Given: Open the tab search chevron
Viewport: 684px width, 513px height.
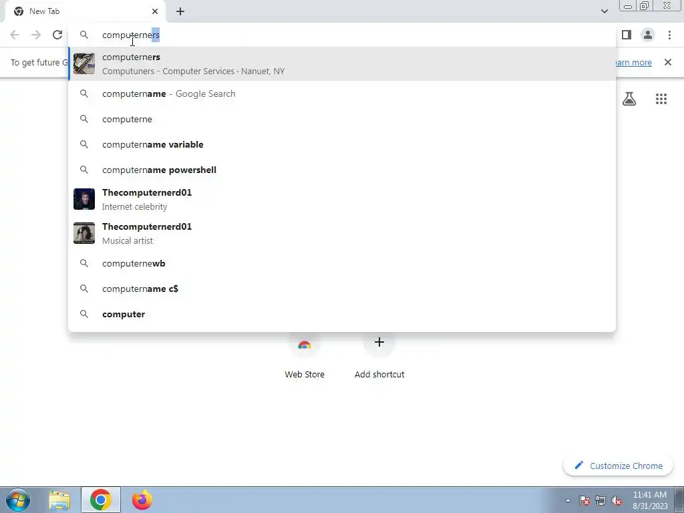Looking at the screenshot, I should tap(604, 11).
